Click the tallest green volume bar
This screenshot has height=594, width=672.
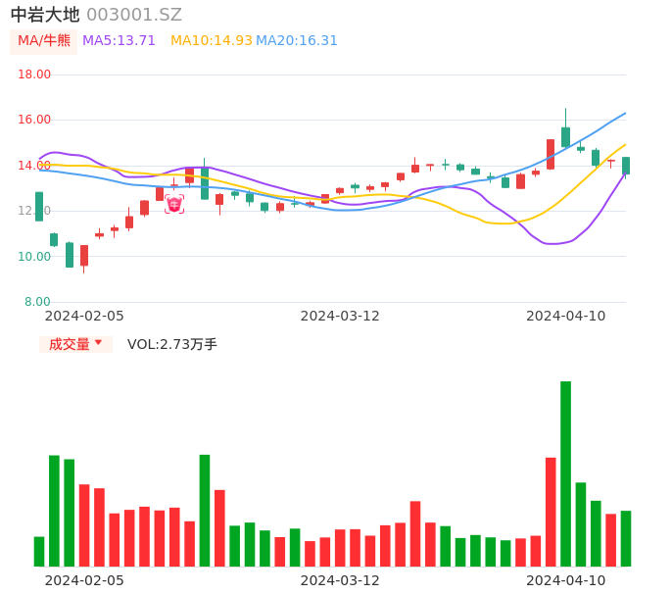(x=565, y=473)
